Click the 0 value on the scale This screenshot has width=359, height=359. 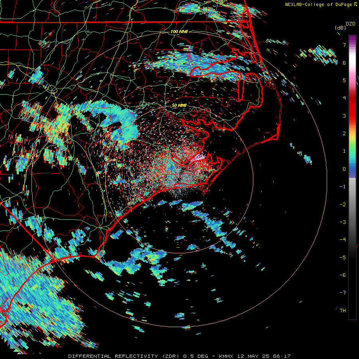tap(344, 169)
